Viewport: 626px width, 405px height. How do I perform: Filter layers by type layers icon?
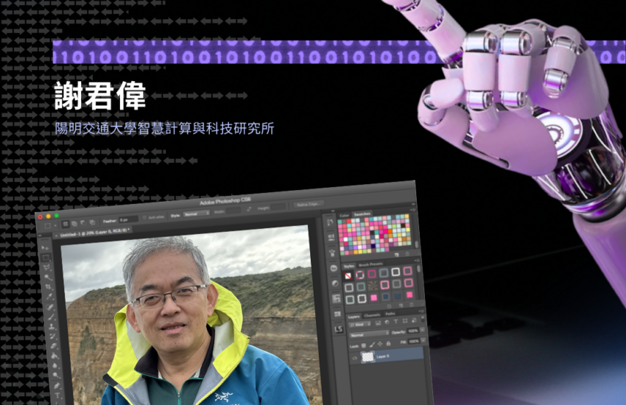pos(395,321)
